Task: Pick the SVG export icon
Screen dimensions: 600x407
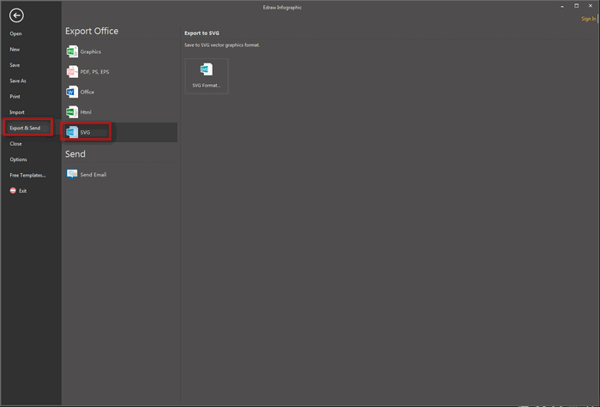Action: coord(72,132)
